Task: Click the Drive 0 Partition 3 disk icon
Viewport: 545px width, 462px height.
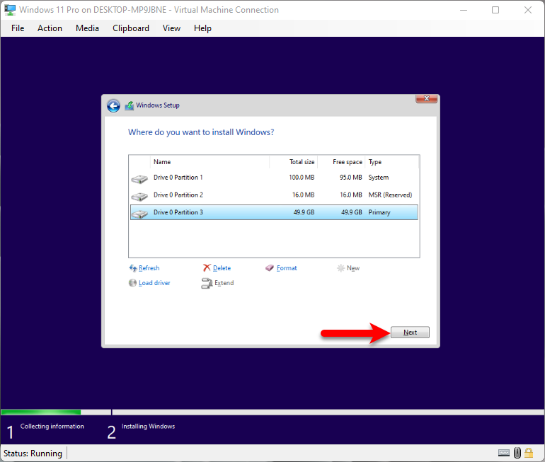Action: (x=139, y=214)
